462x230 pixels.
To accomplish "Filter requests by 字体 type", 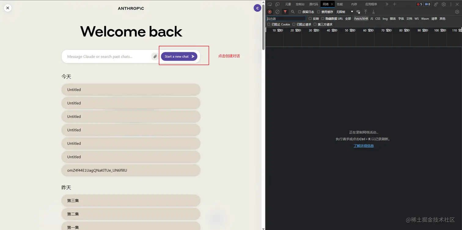I will (401, 19).
